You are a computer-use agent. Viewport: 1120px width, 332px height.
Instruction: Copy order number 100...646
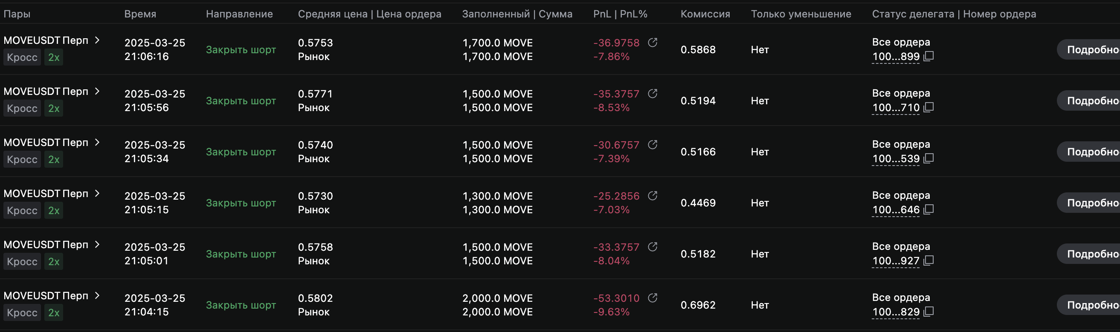click(x=928, y=209)
